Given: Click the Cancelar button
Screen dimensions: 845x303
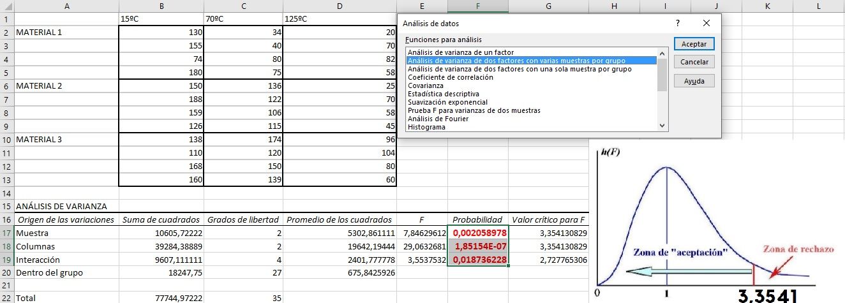Looking at the screenshot, I should [694, 63].
